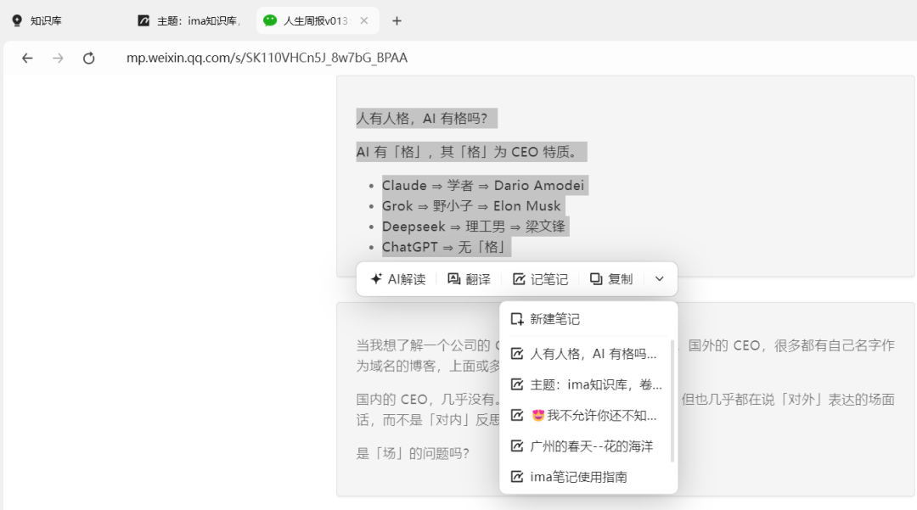This screenshot has width=917, height=510.
Task: Click edit icon beside 我不允许你 note
Action: point(517,415)
